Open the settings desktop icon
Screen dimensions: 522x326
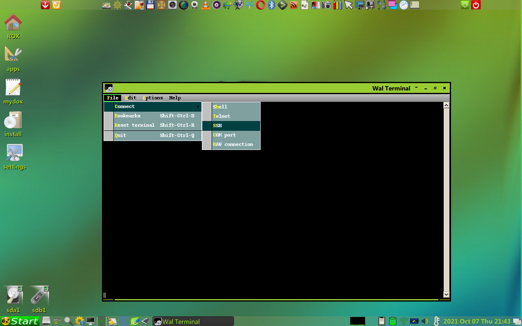[15, 156]
